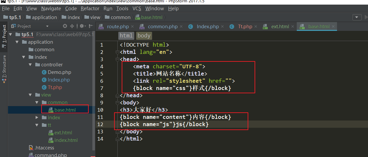Collapse the application folder
The width and height of the screenshot is (368, 157).
[17, 42]
